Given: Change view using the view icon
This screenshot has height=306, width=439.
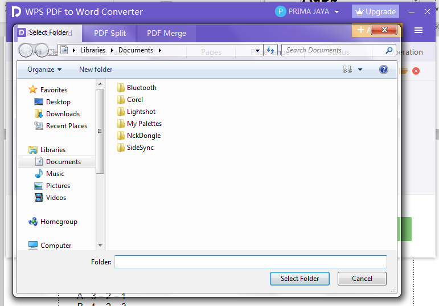Looking at the screenshot, I should tap(347, 70).
